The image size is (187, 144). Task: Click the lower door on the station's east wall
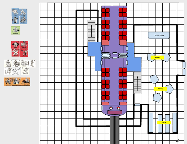tap(184, 72)
